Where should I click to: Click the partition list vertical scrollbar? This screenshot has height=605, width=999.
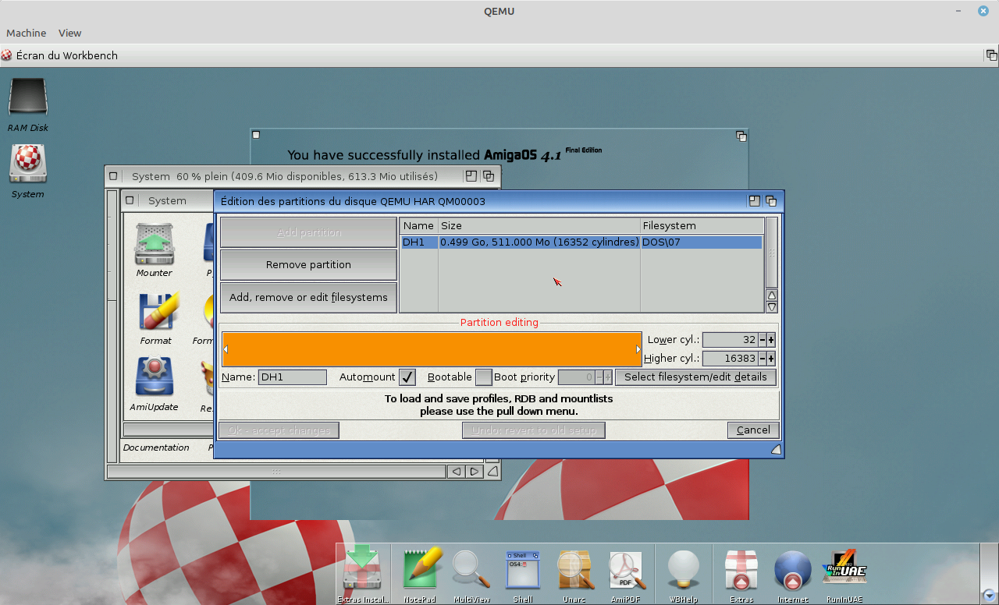pos(772,253)
